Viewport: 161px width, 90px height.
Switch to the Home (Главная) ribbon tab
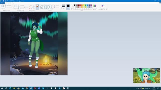[x=8, y=3]
